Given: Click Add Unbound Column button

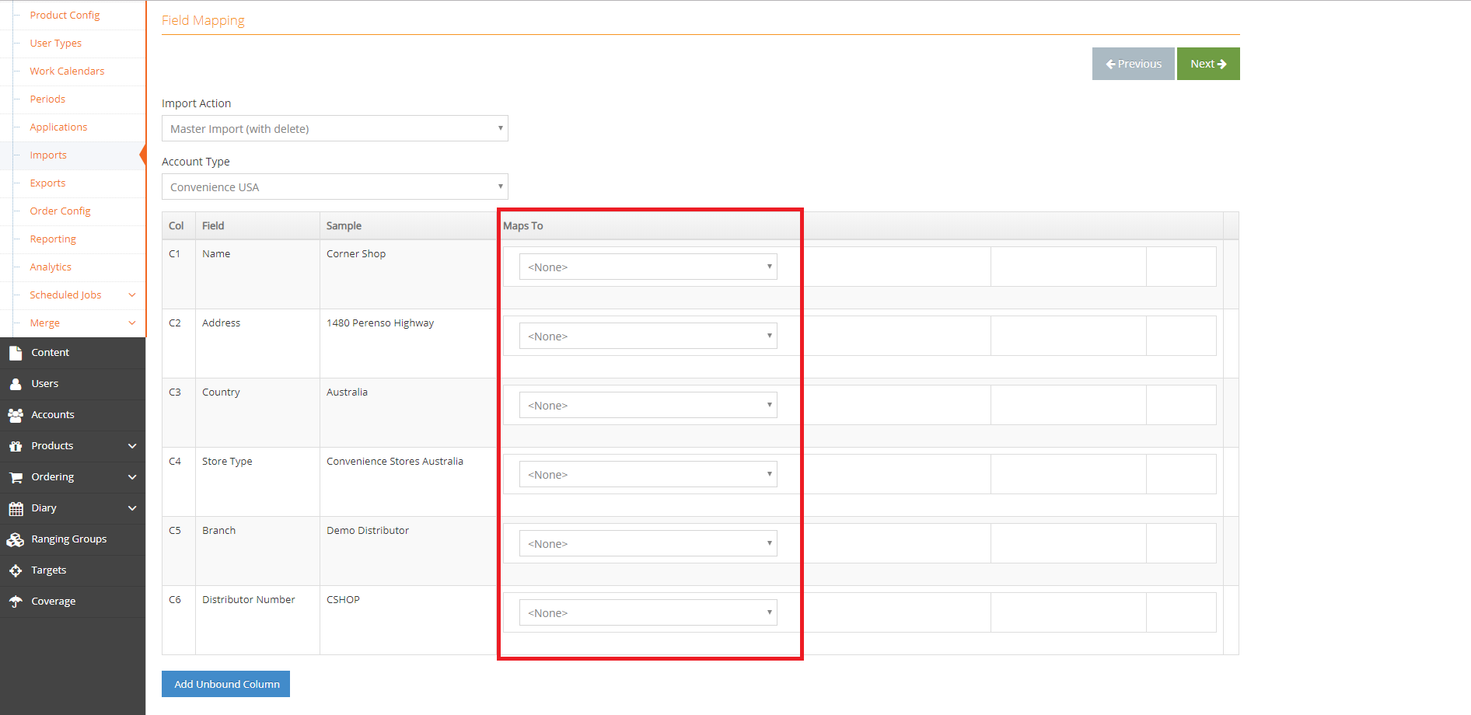Looking at the screenshot, I should coord(226,684).
